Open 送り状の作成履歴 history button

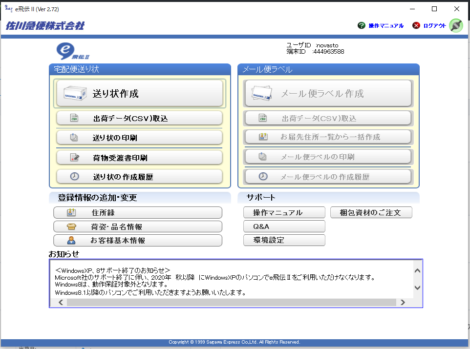[x=139, y=177]
